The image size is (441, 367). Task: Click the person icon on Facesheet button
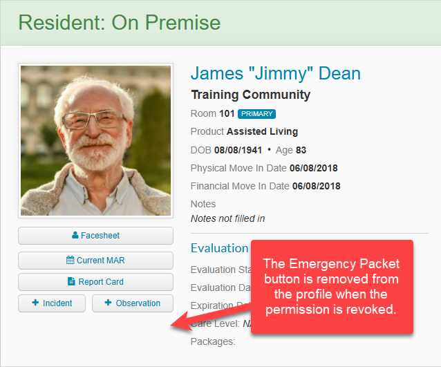(x=75, y=235)
